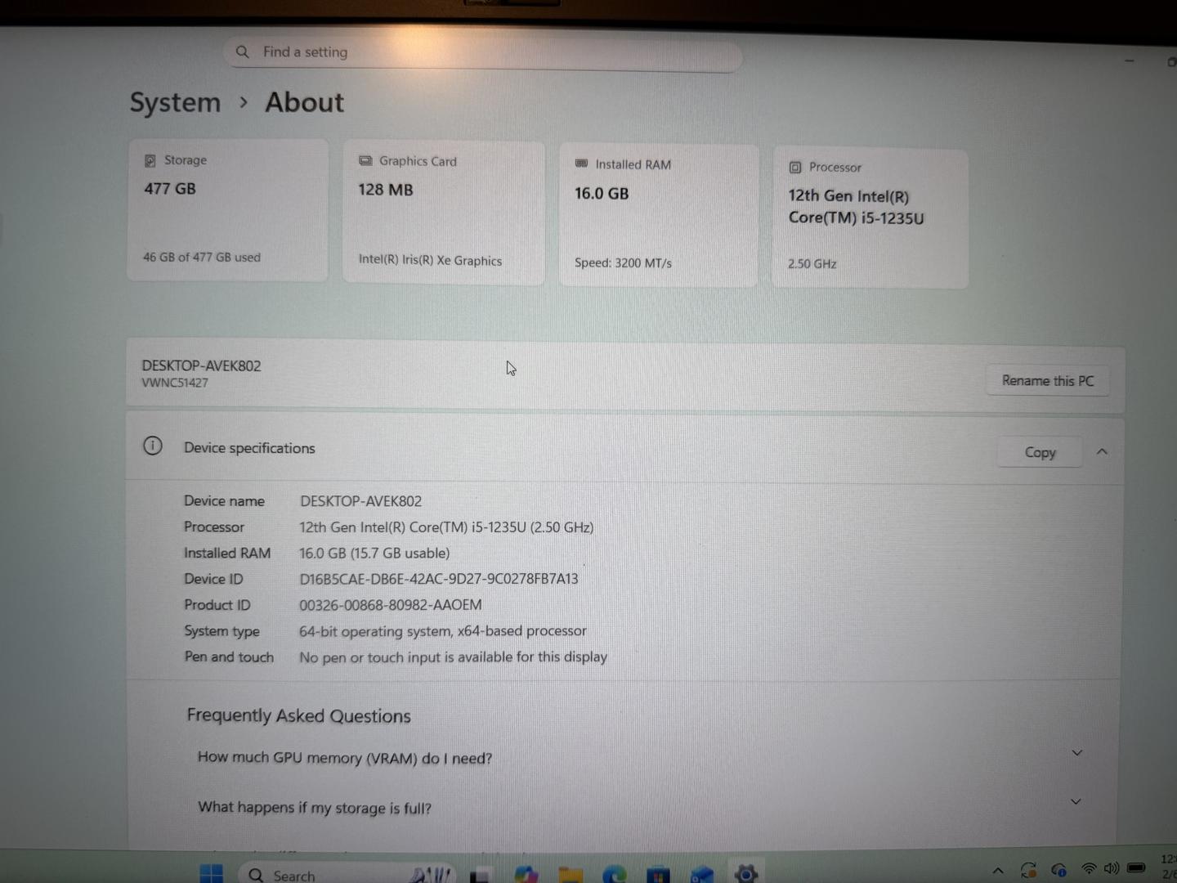The image size is (1177, 883).
Task: Launch Microsoft Edge from the taskbar
Action: click(615, 874)
